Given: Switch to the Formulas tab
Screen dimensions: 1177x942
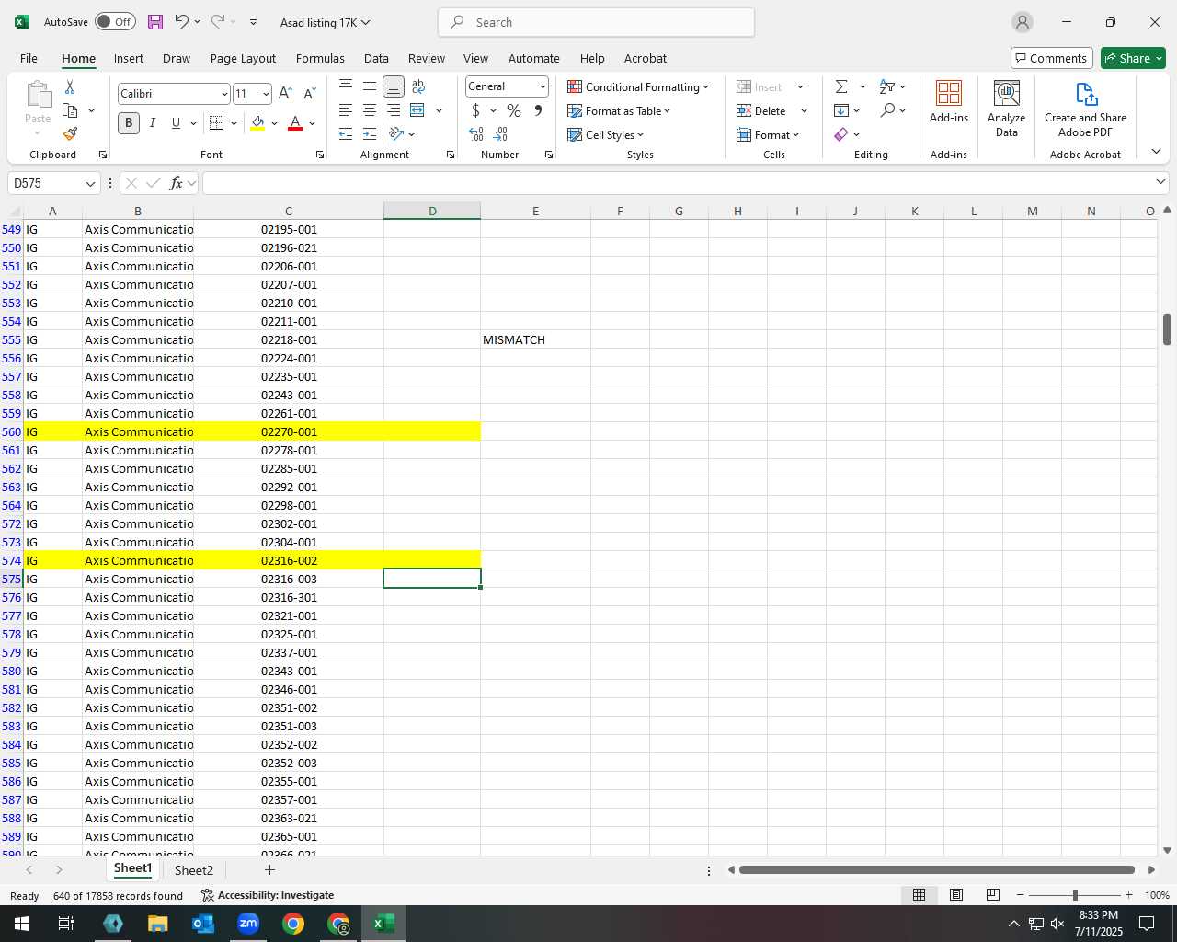Looking at the screenshot, I should [x=320, y=58].
